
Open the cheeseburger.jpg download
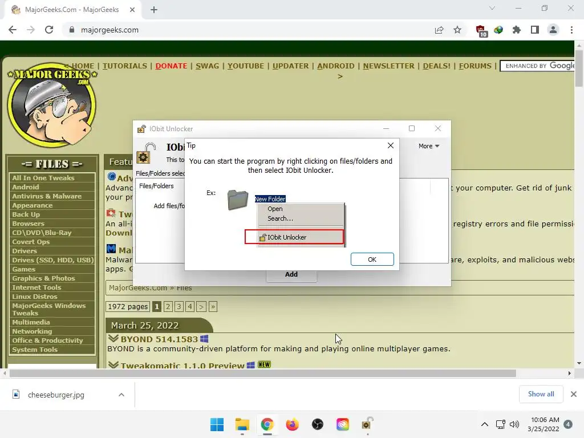pyautogui.click(x=56, y=395)
